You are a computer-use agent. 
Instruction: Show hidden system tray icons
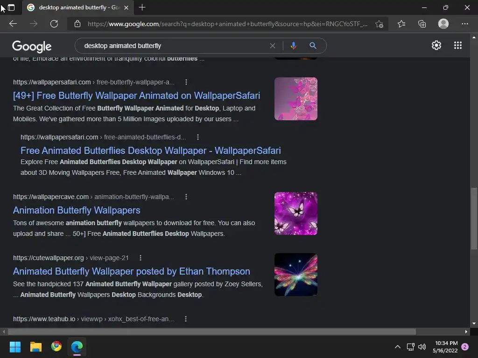click(398, 347)
